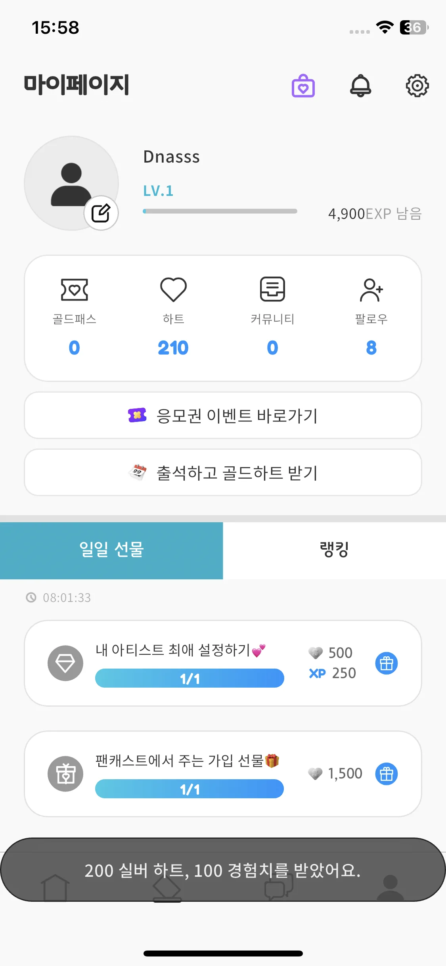Screen dimensions: 446x966
Task: Go to 응모권 이벤트 바로가기
Action: 223,416
